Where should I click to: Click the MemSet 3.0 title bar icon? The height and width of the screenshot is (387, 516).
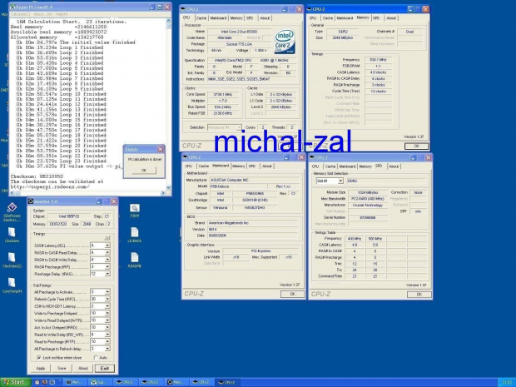(31, 201)
